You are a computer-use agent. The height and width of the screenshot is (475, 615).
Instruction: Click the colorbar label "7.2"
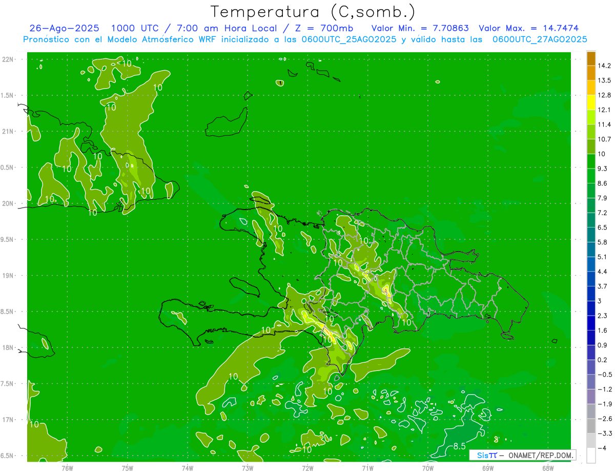coord(603,213)
